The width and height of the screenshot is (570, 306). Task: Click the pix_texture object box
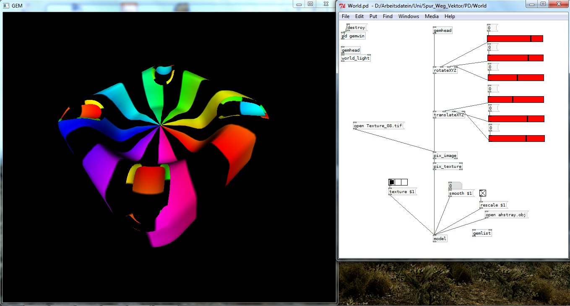[x=448, y=167]
